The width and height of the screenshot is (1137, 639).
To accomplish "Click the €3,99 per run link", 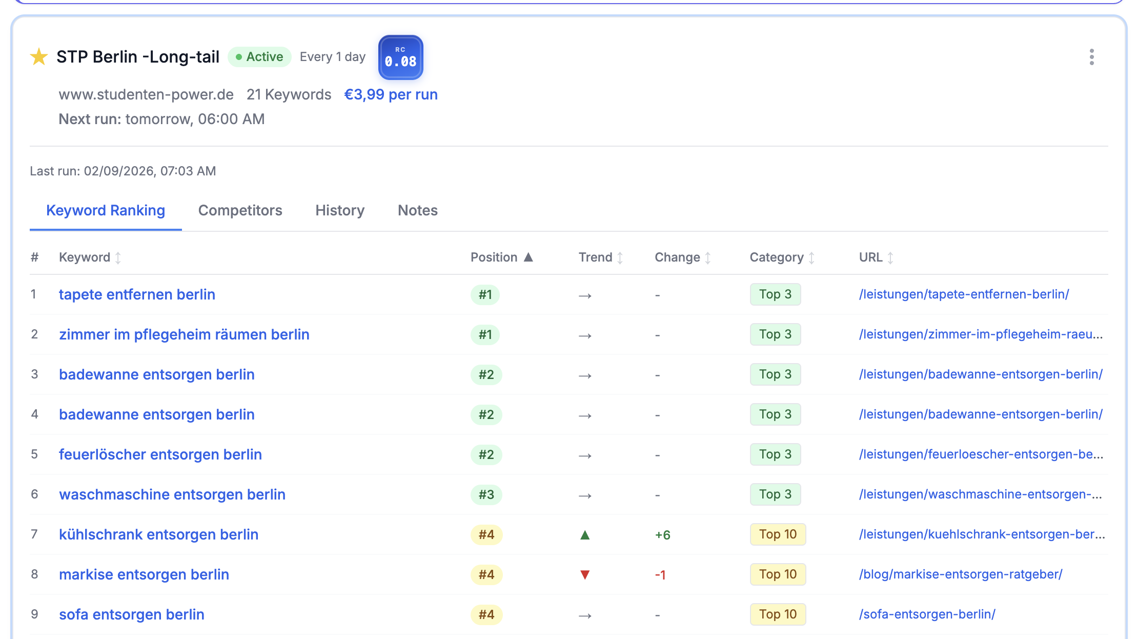I will pos(391,94).
